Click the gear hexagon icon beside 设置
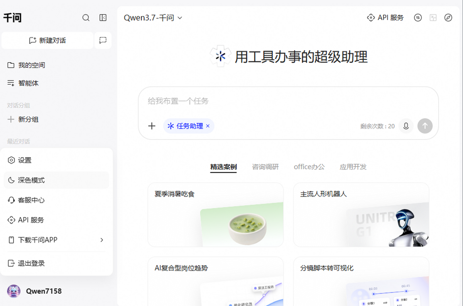The width and height of the screenshot is (463, 306). (x=11, y=160)
